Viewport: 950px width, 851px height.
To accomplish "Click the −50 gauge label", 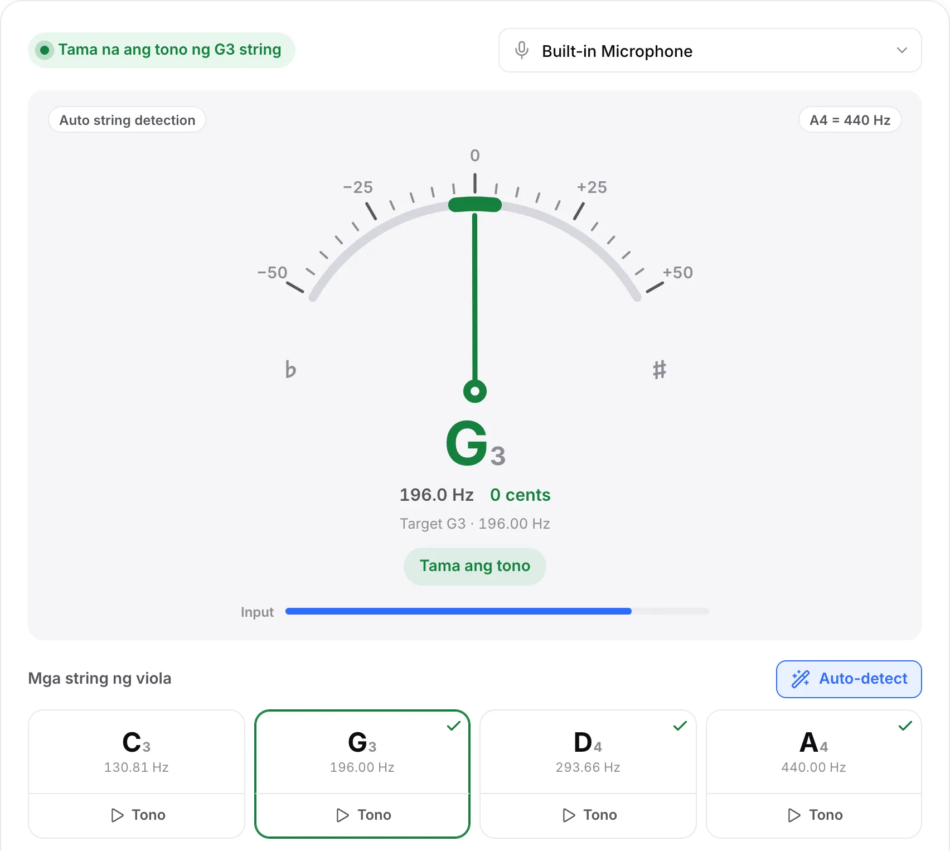I will click(x=272, y=273).
